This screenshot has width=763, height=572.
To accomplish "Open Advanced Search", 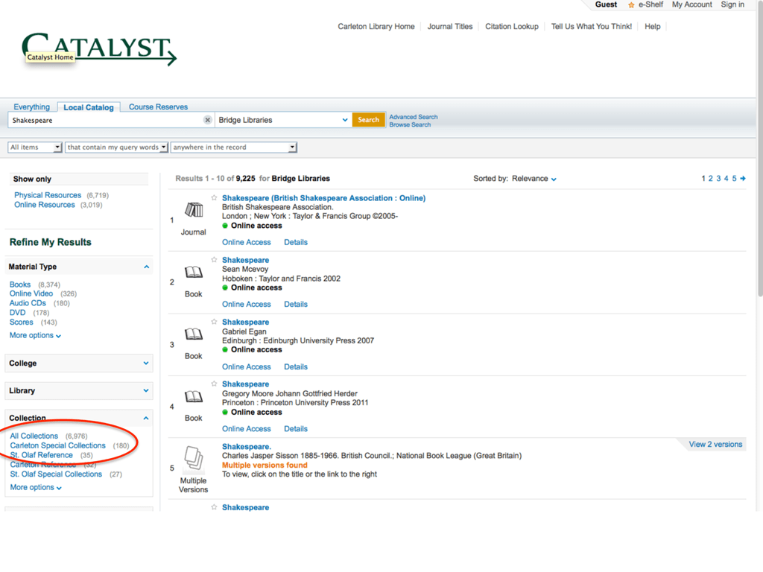I will (x=413, y=117).
